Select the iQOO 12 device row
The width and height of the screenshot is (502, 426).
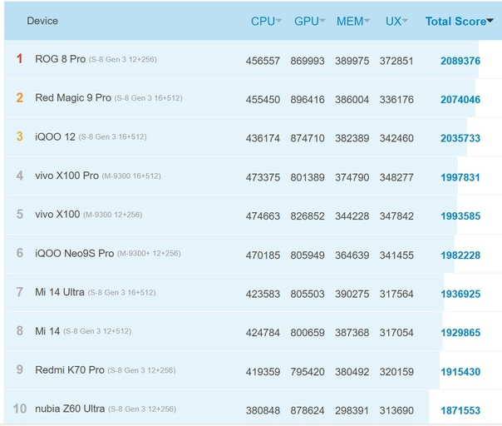pyautogui.click(x=55, y=136)
